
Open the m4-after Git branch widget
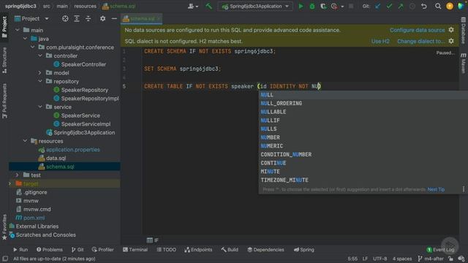[431, 259]
